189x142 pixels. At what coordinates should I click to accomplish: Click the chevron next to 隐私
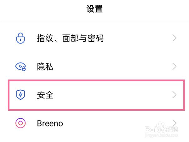click(x=175, y=67)
